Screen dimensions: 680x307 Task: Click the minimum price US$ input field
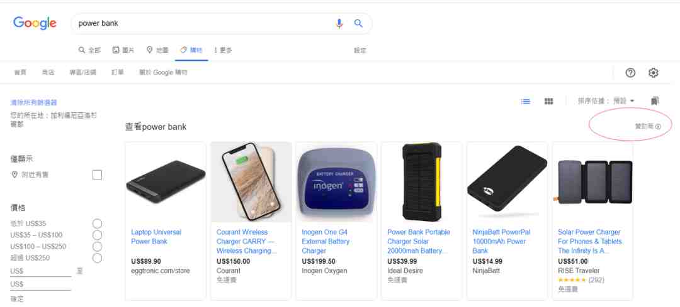click(x=41, y=272)
